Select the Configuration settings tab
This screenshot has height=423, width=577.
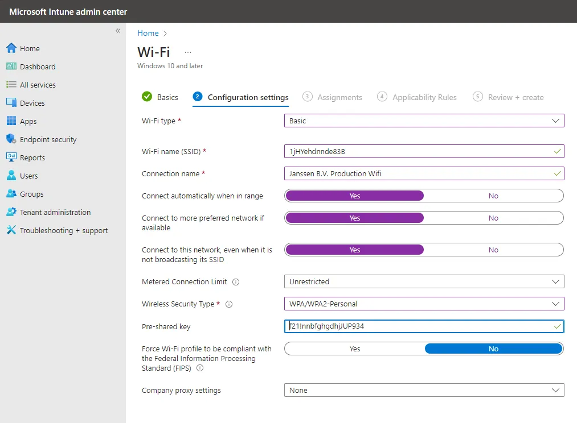241,97
